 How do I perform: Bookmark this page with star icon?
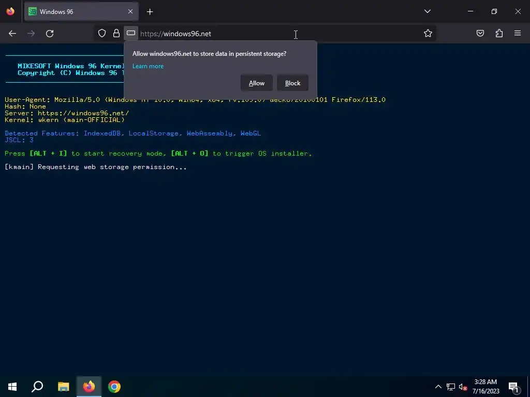click(428, 33)
